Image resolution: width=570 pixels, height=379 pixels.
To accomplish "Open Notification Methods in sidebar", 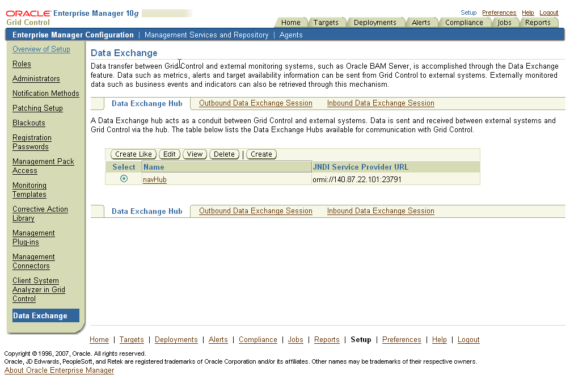I will pyautogui.click(x=46, y=94).
